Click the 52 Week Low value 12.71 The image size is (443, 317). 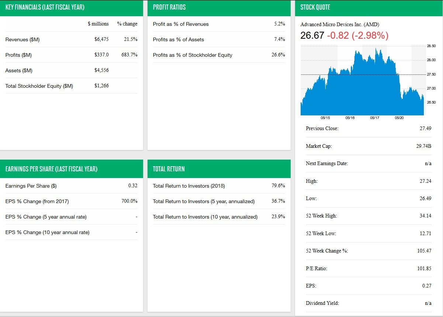tap(426, 233)
